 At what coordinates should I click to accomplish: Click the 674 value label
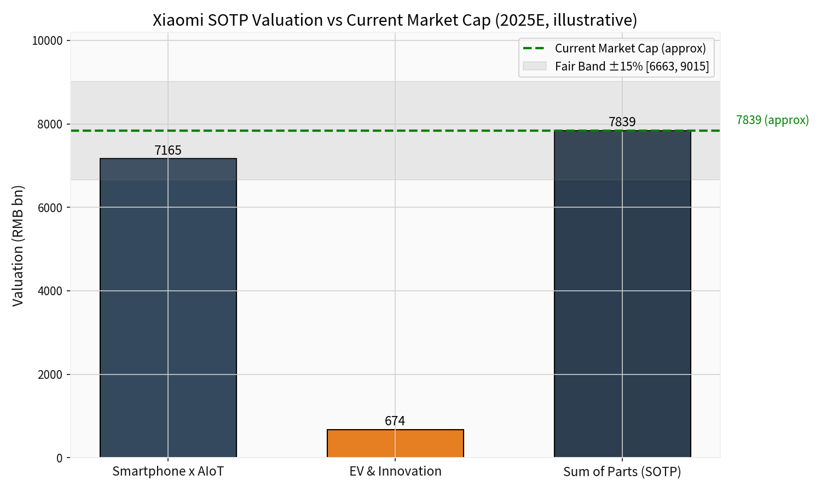coord(395,421)
